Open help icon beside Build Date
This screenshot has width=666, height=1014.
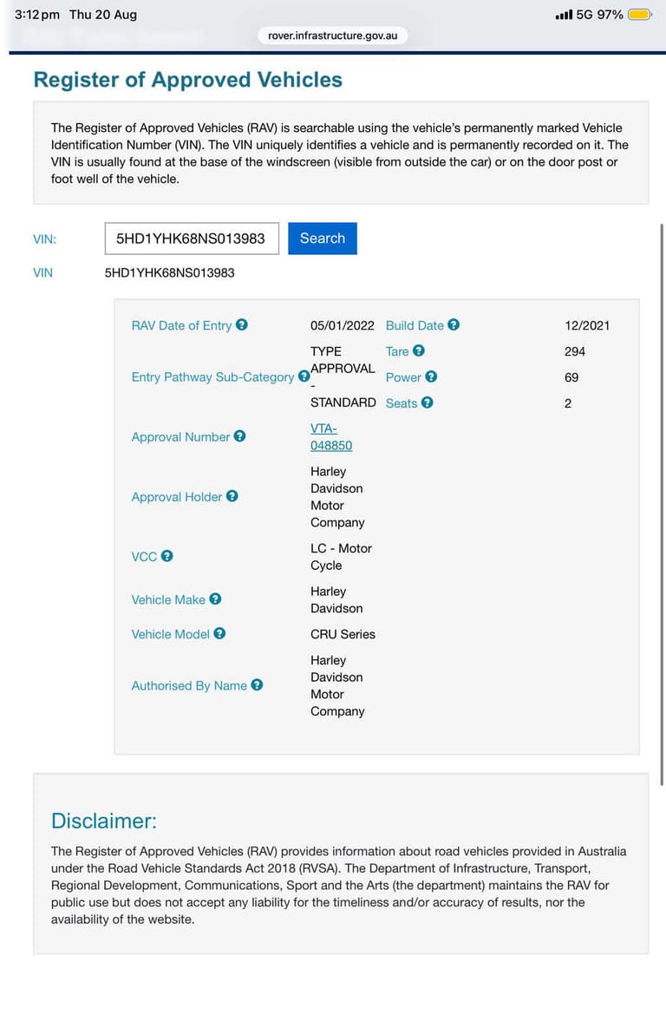(x=454, y=324)
